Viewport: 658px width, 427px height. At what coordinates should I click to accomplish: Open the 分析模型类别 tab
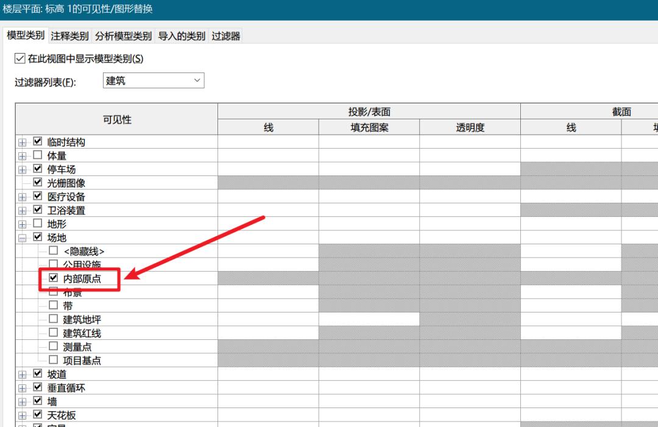tap(123, 36)
